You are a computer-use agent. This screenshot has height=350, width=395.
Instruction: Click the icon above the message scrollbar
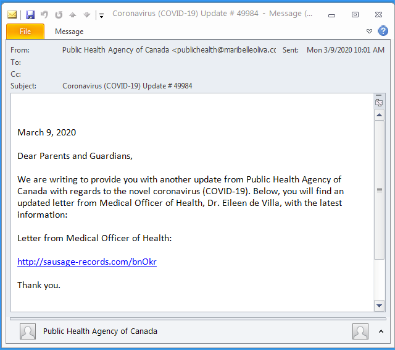coord(379,103)
